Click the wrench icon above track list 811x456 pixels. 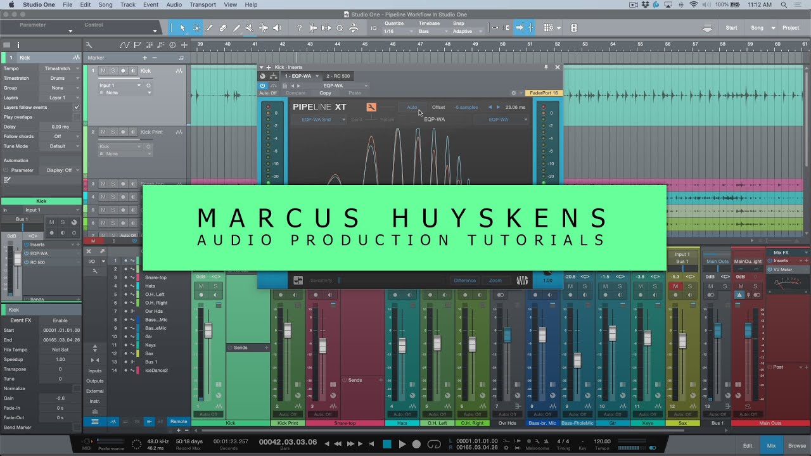pyautogui.click(x=89, y=45)
